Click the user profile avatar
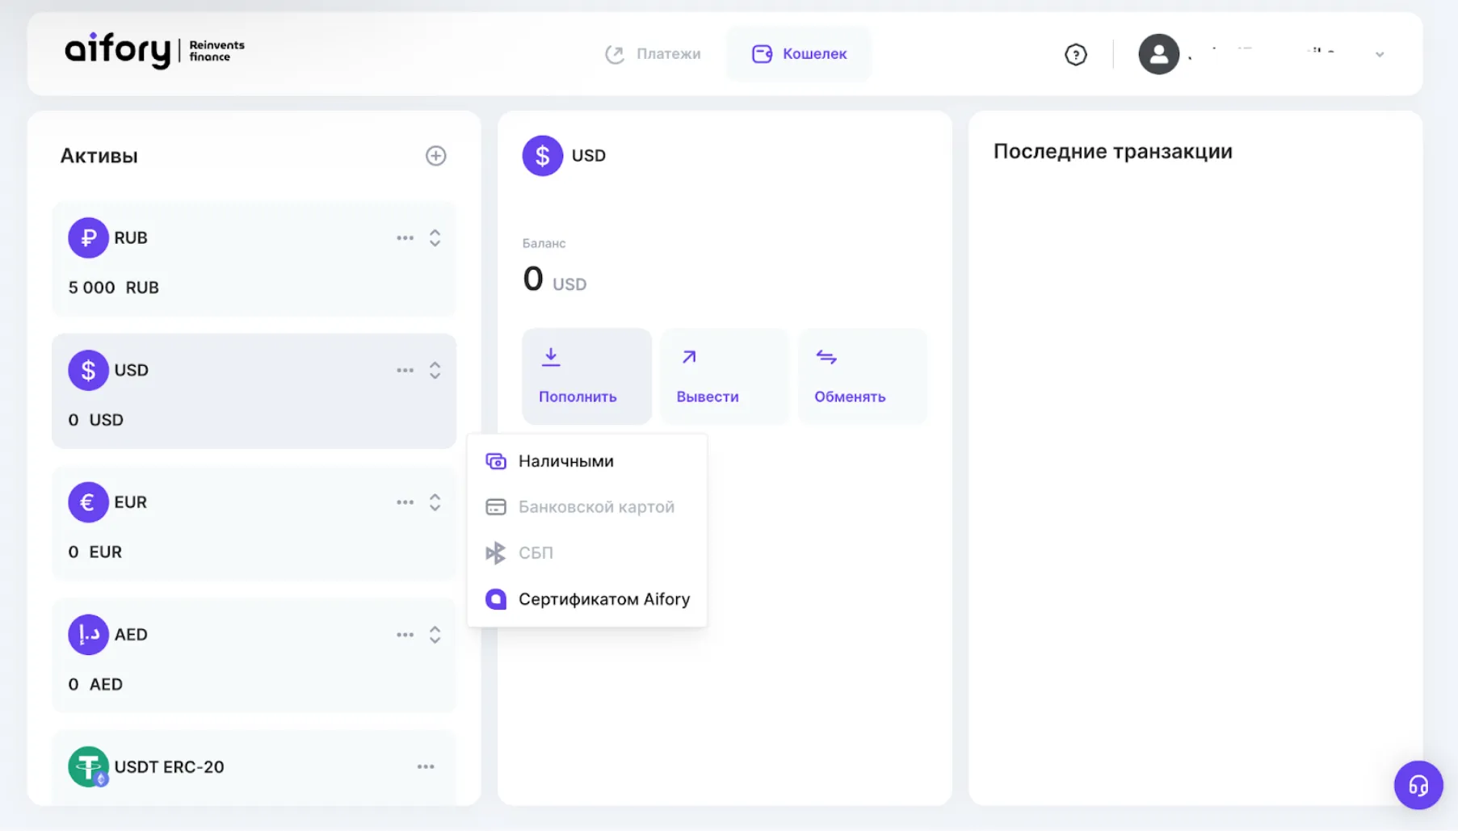 [1158, 54]
